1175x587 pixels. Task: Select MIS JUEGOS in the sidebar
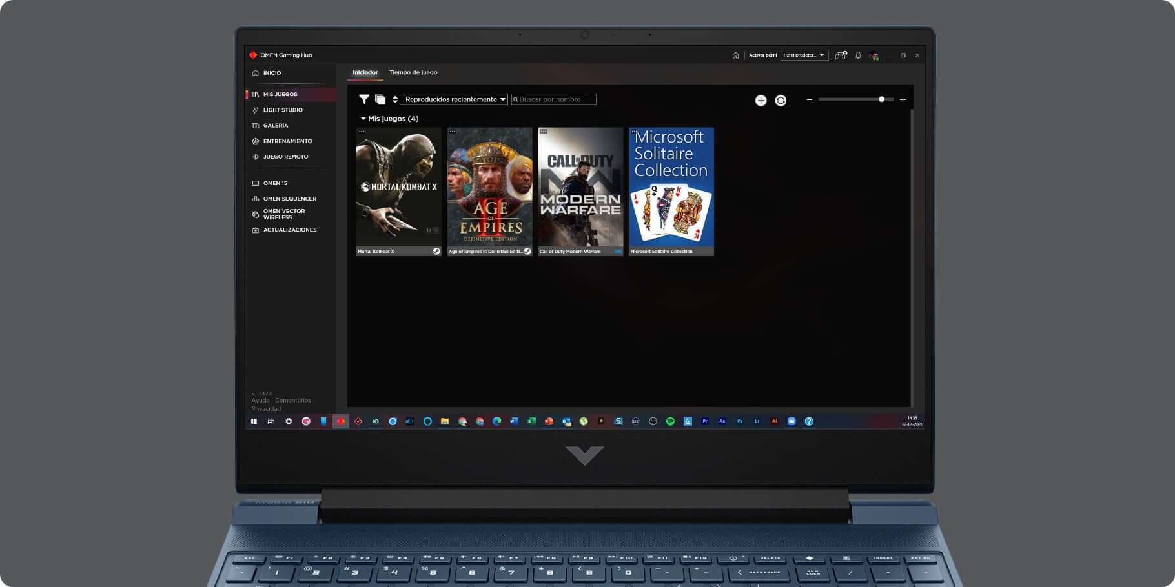coord(291,94)
